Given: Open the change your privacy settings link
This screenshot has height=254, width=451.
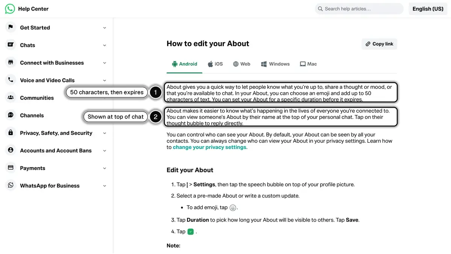Looking at the screenshot, I should 209,147.
